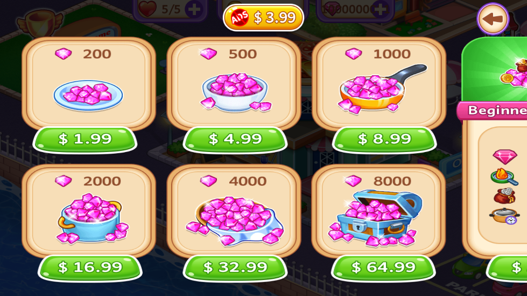The height and width of the screenshot is (296, 527).
Task: Select the platter of 4000 gems
Action: tap(235, 221)
